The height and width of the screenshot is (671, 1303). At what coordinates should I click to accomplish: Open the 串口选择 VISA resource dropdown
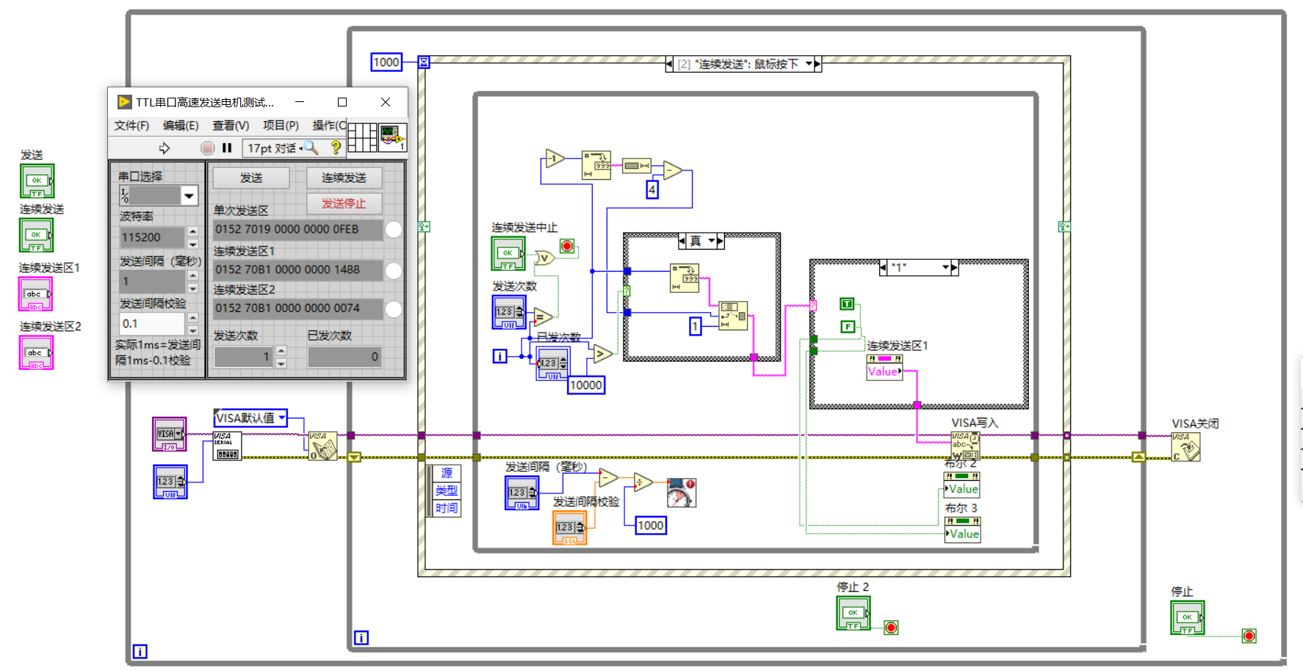click(x=189, y=196)
